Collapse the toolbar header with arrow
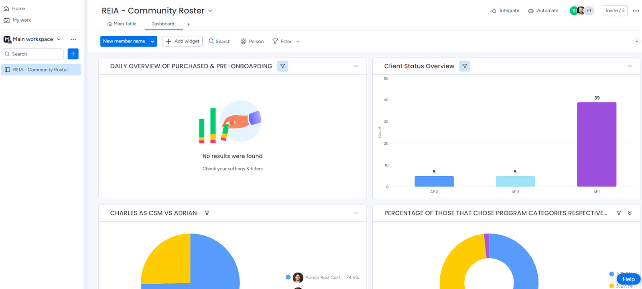642x289 pixels. [x=637, y=41]
